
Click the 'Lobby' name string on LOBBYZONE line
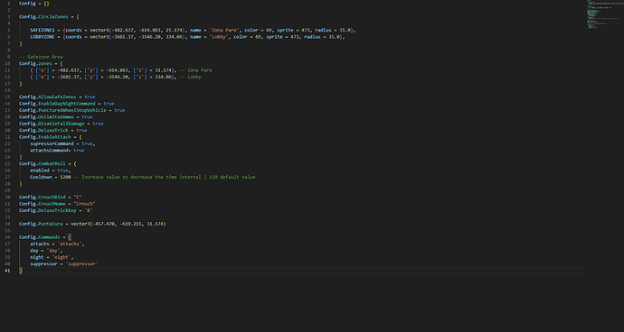pyautogui.click(x=219, y=37)
